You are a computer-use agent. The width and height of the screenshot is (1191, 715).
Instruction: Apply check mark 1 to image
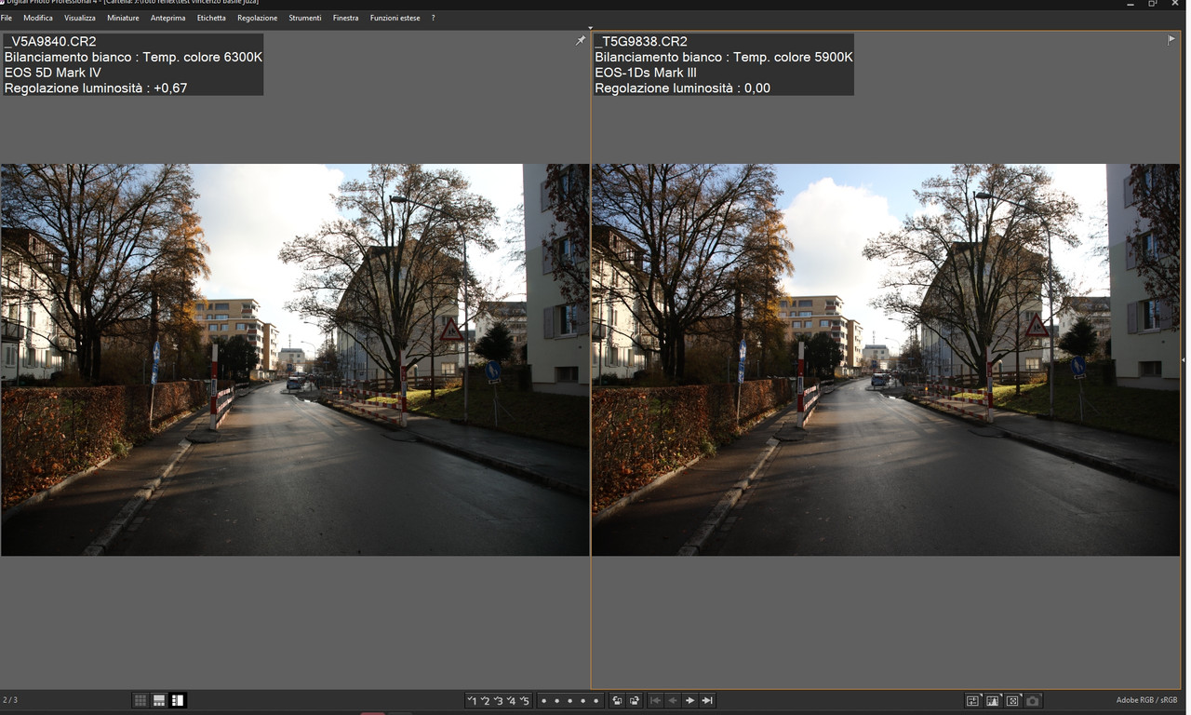click(x=472, y=700)
